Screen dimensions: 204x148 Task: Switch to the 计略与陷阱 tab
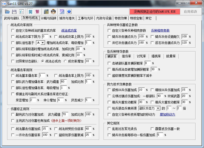coord(48,18)
